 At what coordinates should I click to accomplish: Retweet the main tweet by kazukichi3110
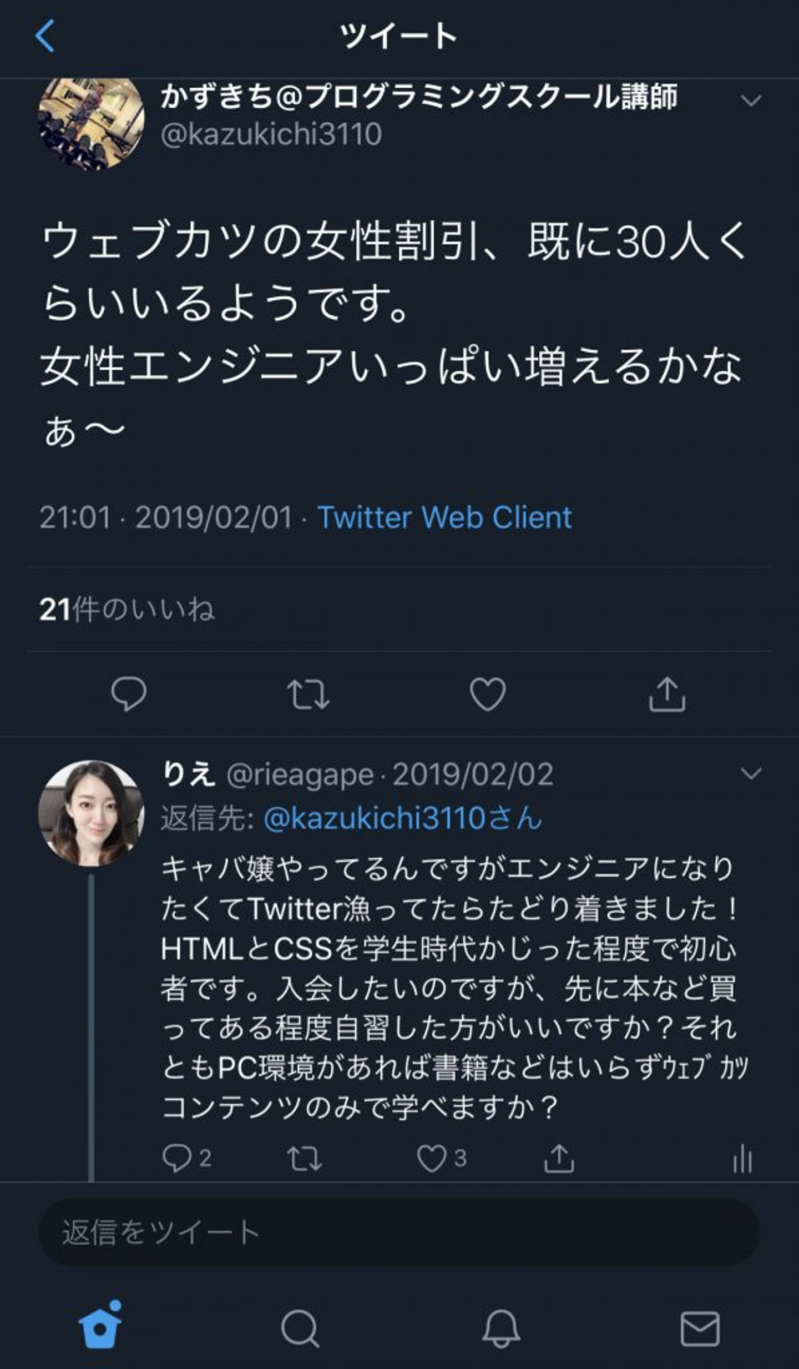308,694
